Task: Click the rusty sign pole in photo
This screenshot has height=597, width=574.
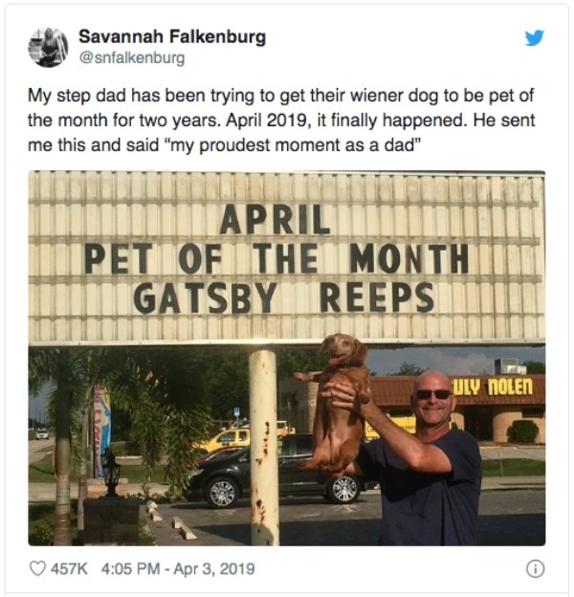Action: [263, 448]
